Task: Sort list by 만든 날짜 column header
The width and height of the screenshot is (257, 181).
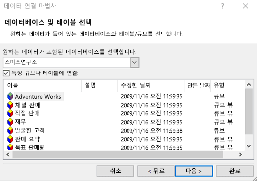Action: point(197,85)
